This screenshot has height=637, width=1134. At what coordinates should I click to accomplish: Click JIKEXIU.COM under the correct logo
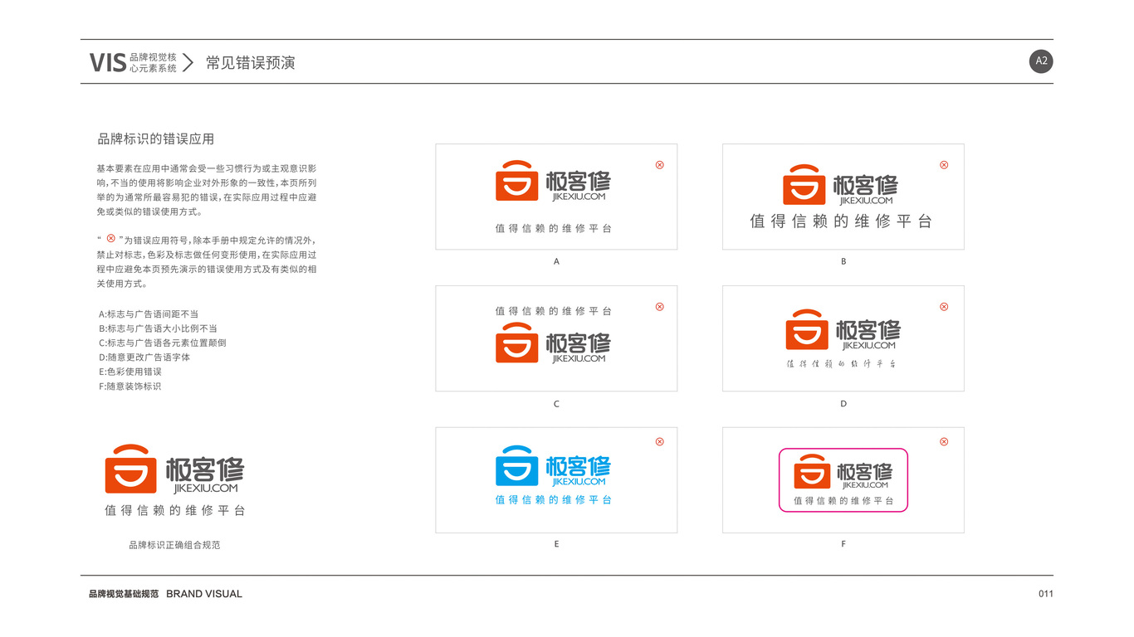point(205,489)
